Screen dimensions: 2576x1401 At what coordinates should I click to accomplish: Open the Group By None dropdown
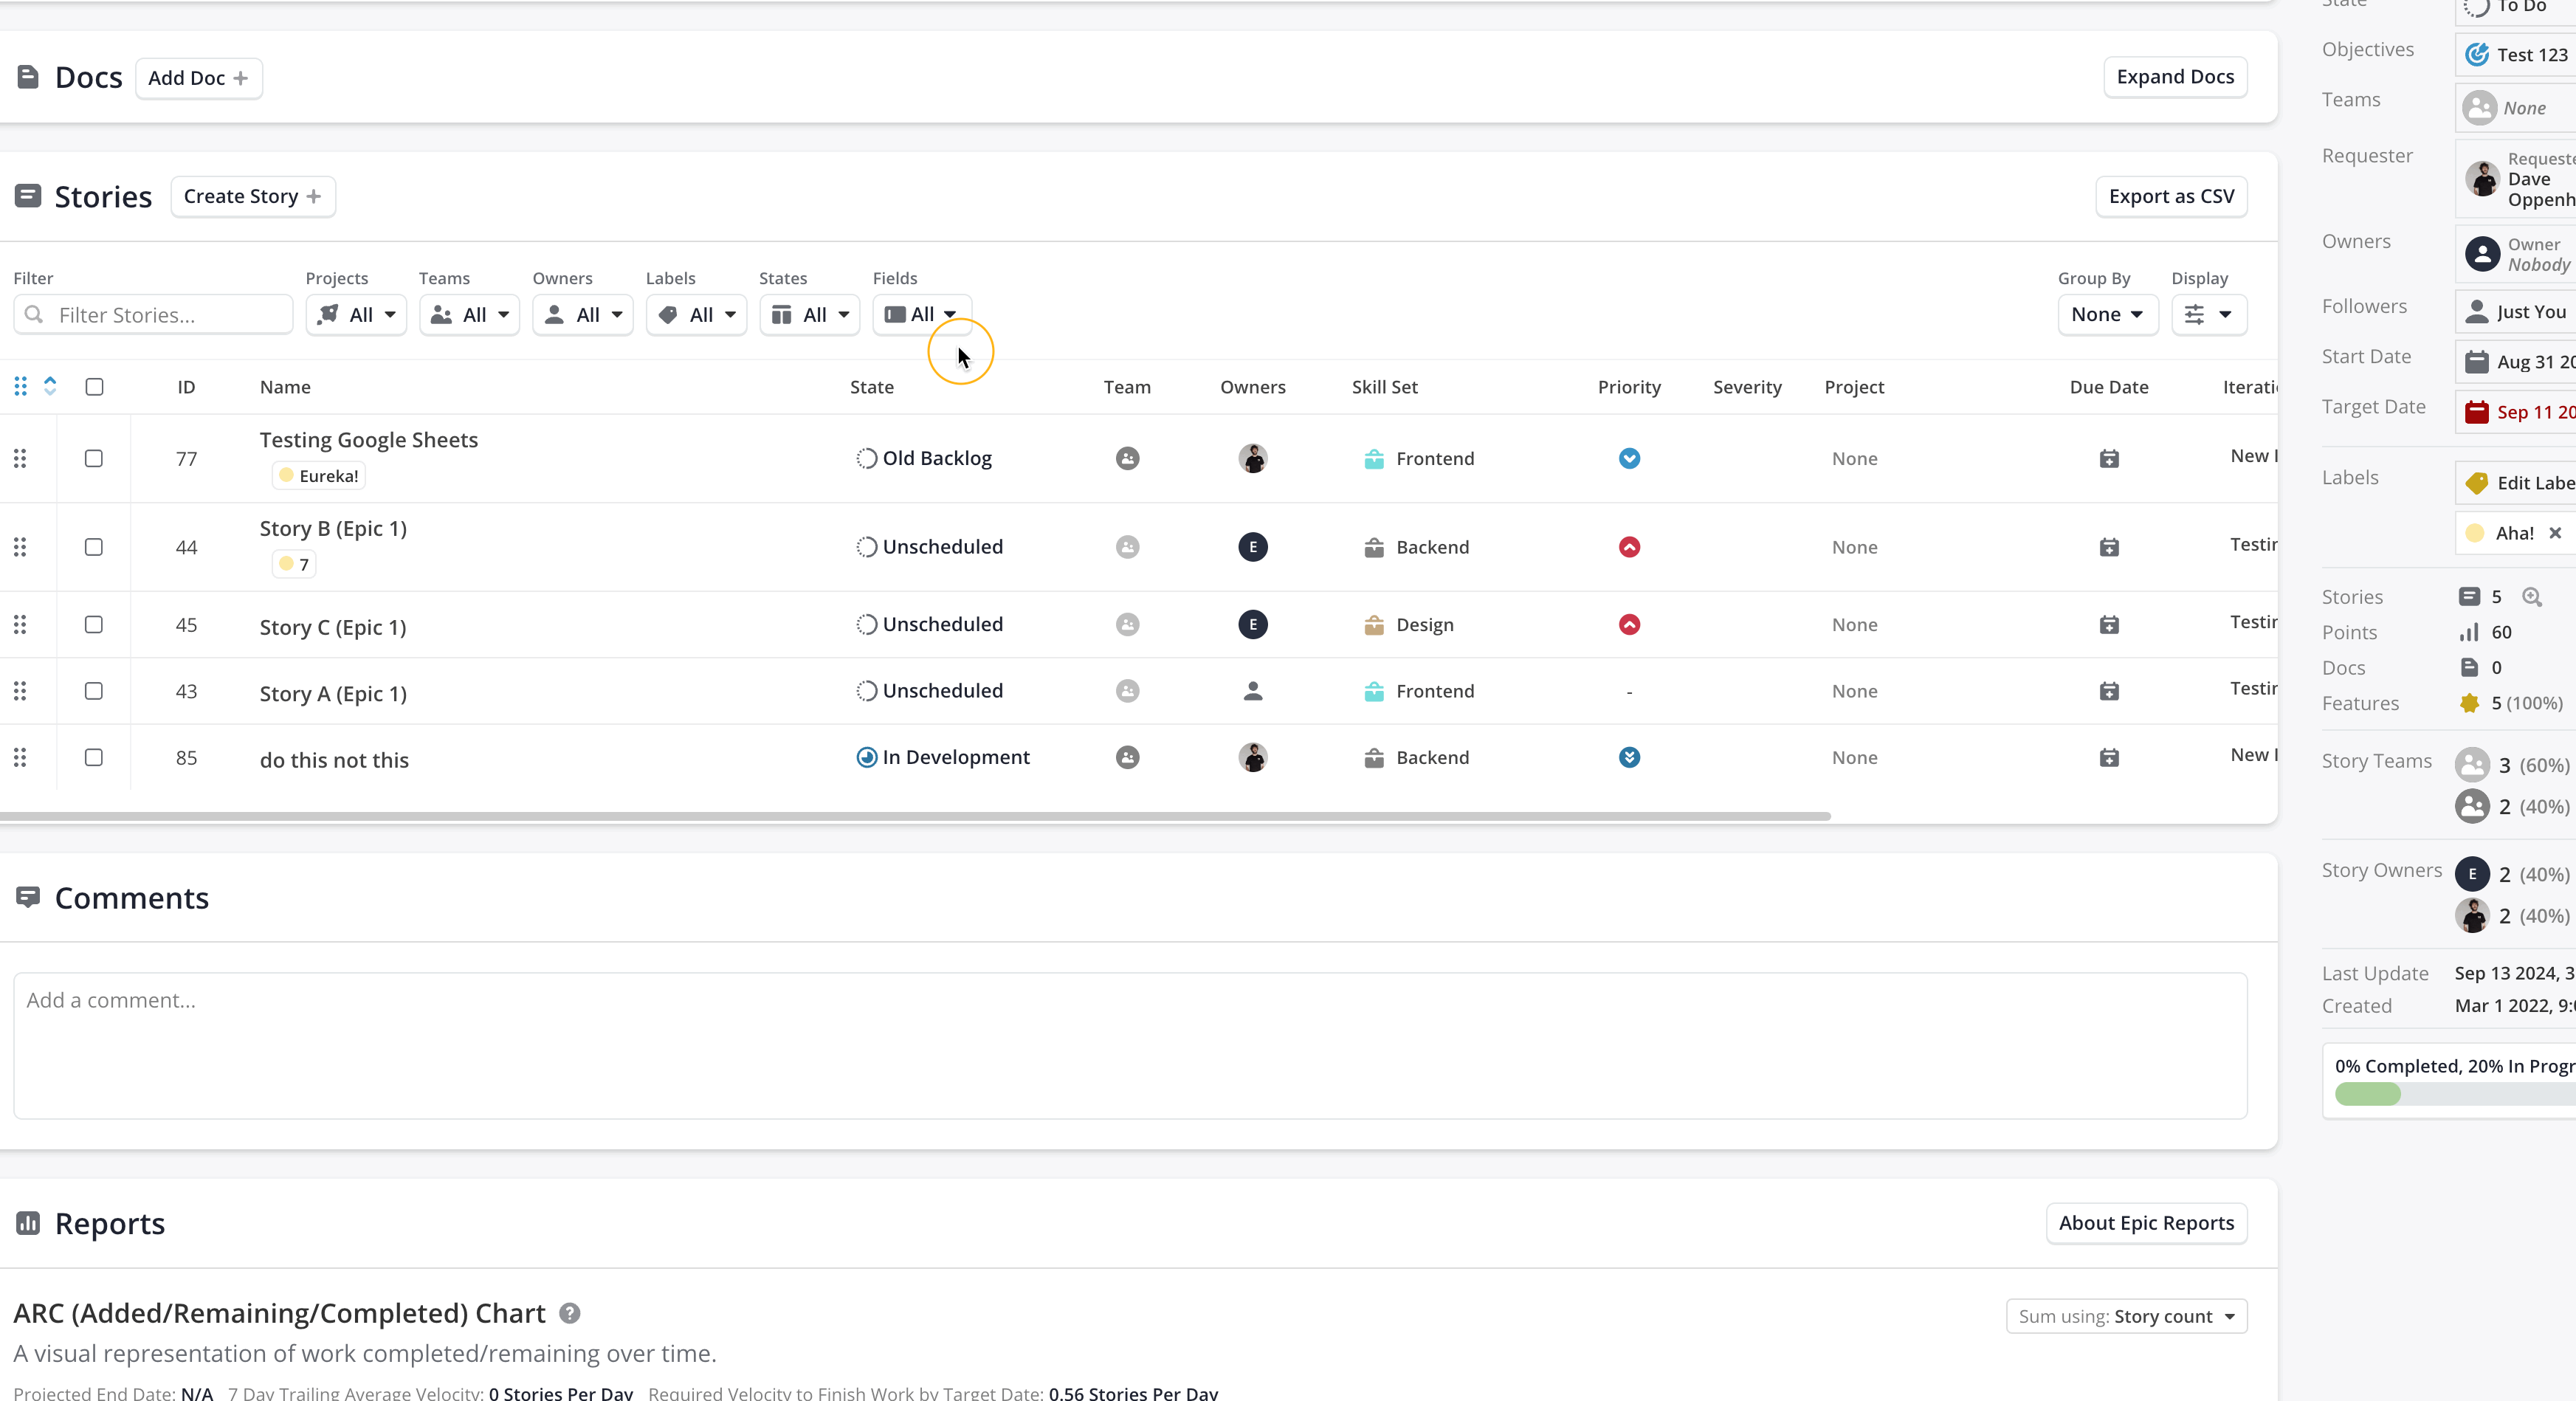click(2107, 315)
